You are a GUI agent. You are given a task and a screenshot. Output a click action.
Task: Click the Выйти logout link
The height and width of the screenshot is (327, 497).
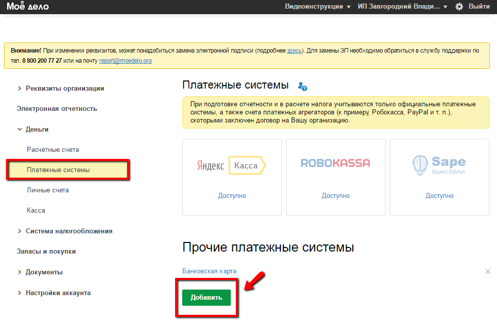pyautogui.click(x=479, y=7)
